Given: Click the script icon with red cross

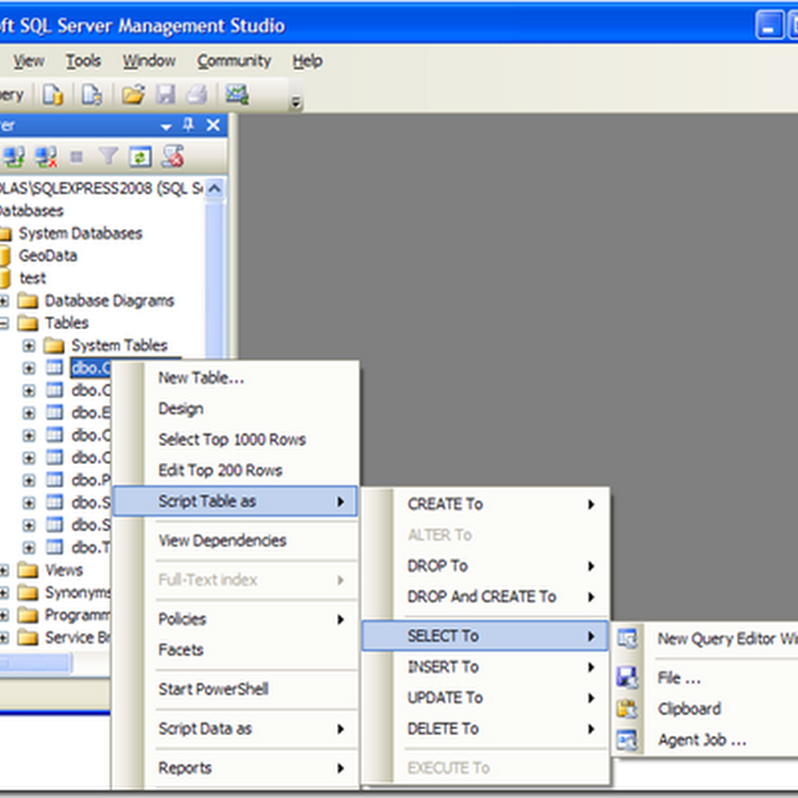Looking at the screenshot, I should click(x=173, y=157).
